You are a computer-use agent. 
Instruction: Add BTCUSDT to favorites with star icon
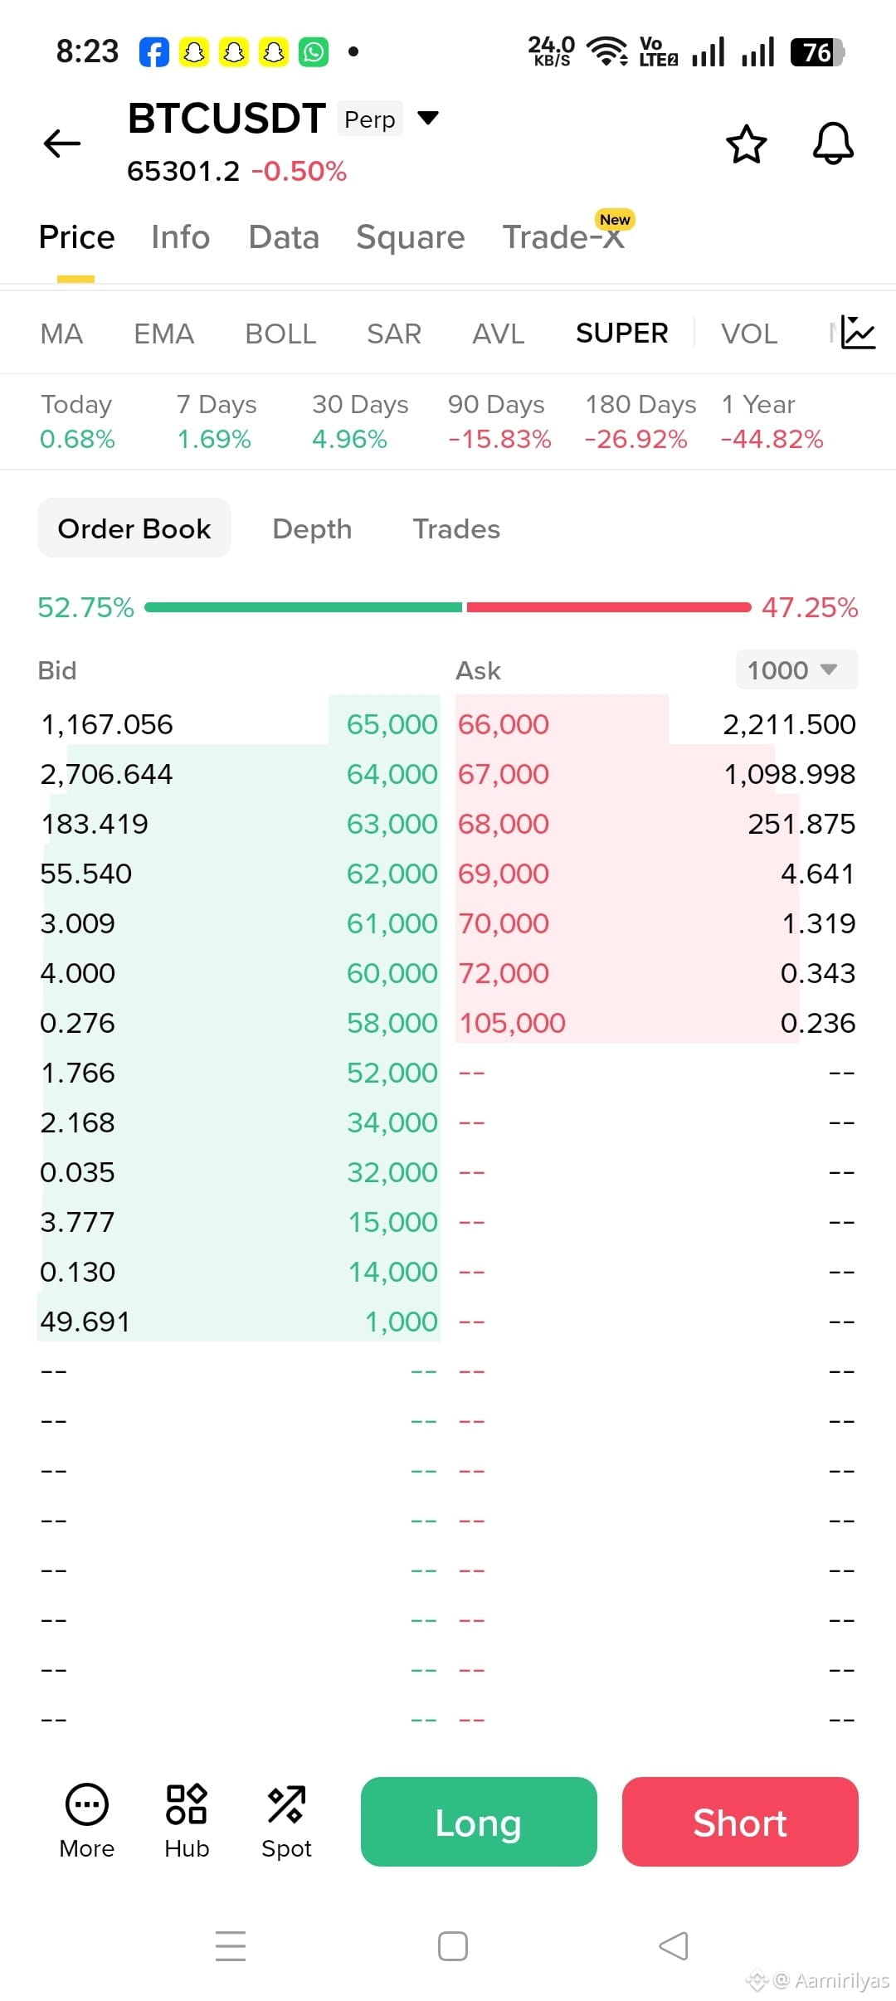[747, 144]
